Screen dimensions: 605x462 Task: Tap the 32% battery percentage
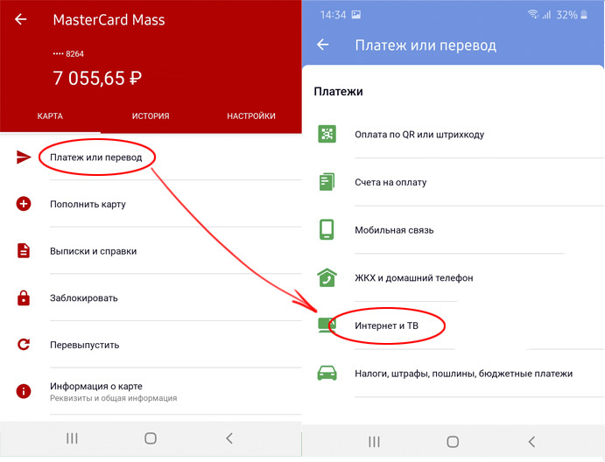[x=566, y=15]
